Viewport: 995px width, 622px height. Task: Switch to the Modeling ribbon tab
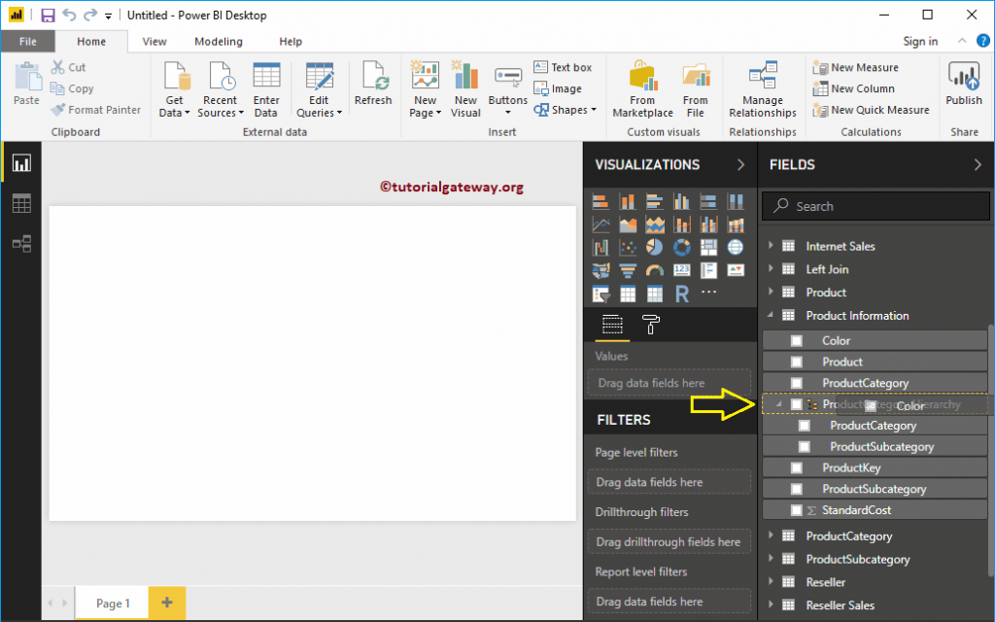(218, 41)
